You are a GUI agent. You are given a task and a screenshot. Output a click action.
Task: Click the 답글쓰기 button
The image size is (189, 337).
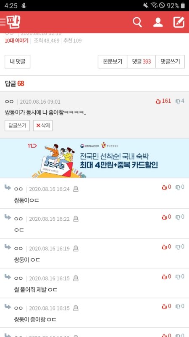(x=17, y=126)
